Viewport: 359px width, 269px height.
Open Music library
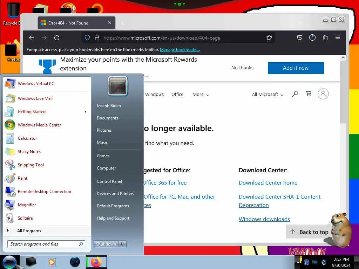tap(102, 143)
